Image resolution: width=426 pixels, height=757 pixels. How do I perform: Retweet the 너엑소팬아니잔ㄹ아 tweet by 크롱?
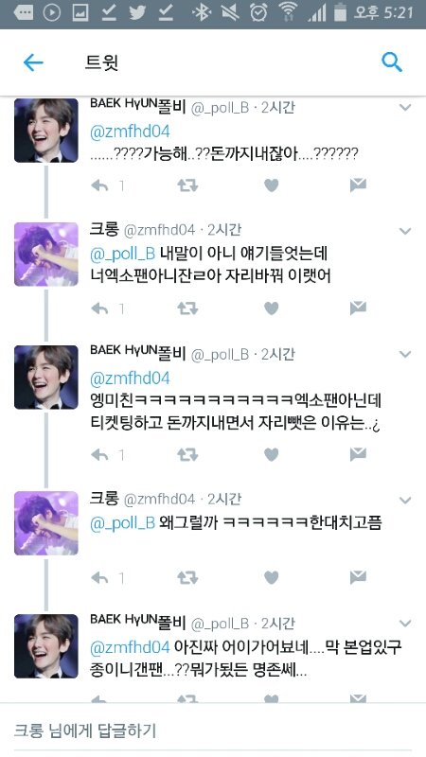187,308
